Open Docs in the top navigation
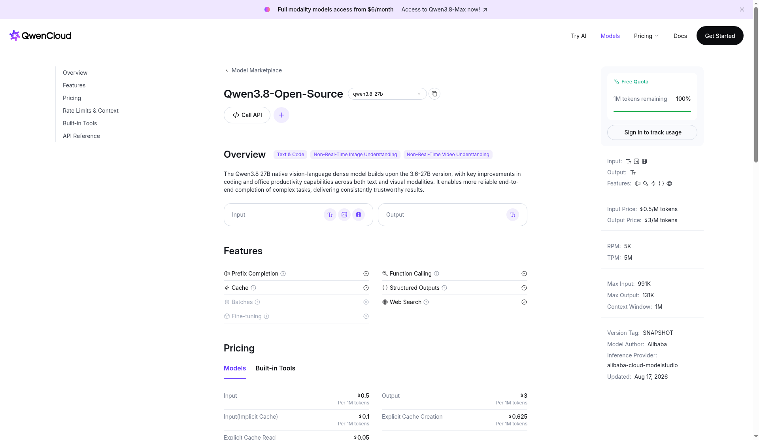759x440 pixels. (x=680, y=36)
